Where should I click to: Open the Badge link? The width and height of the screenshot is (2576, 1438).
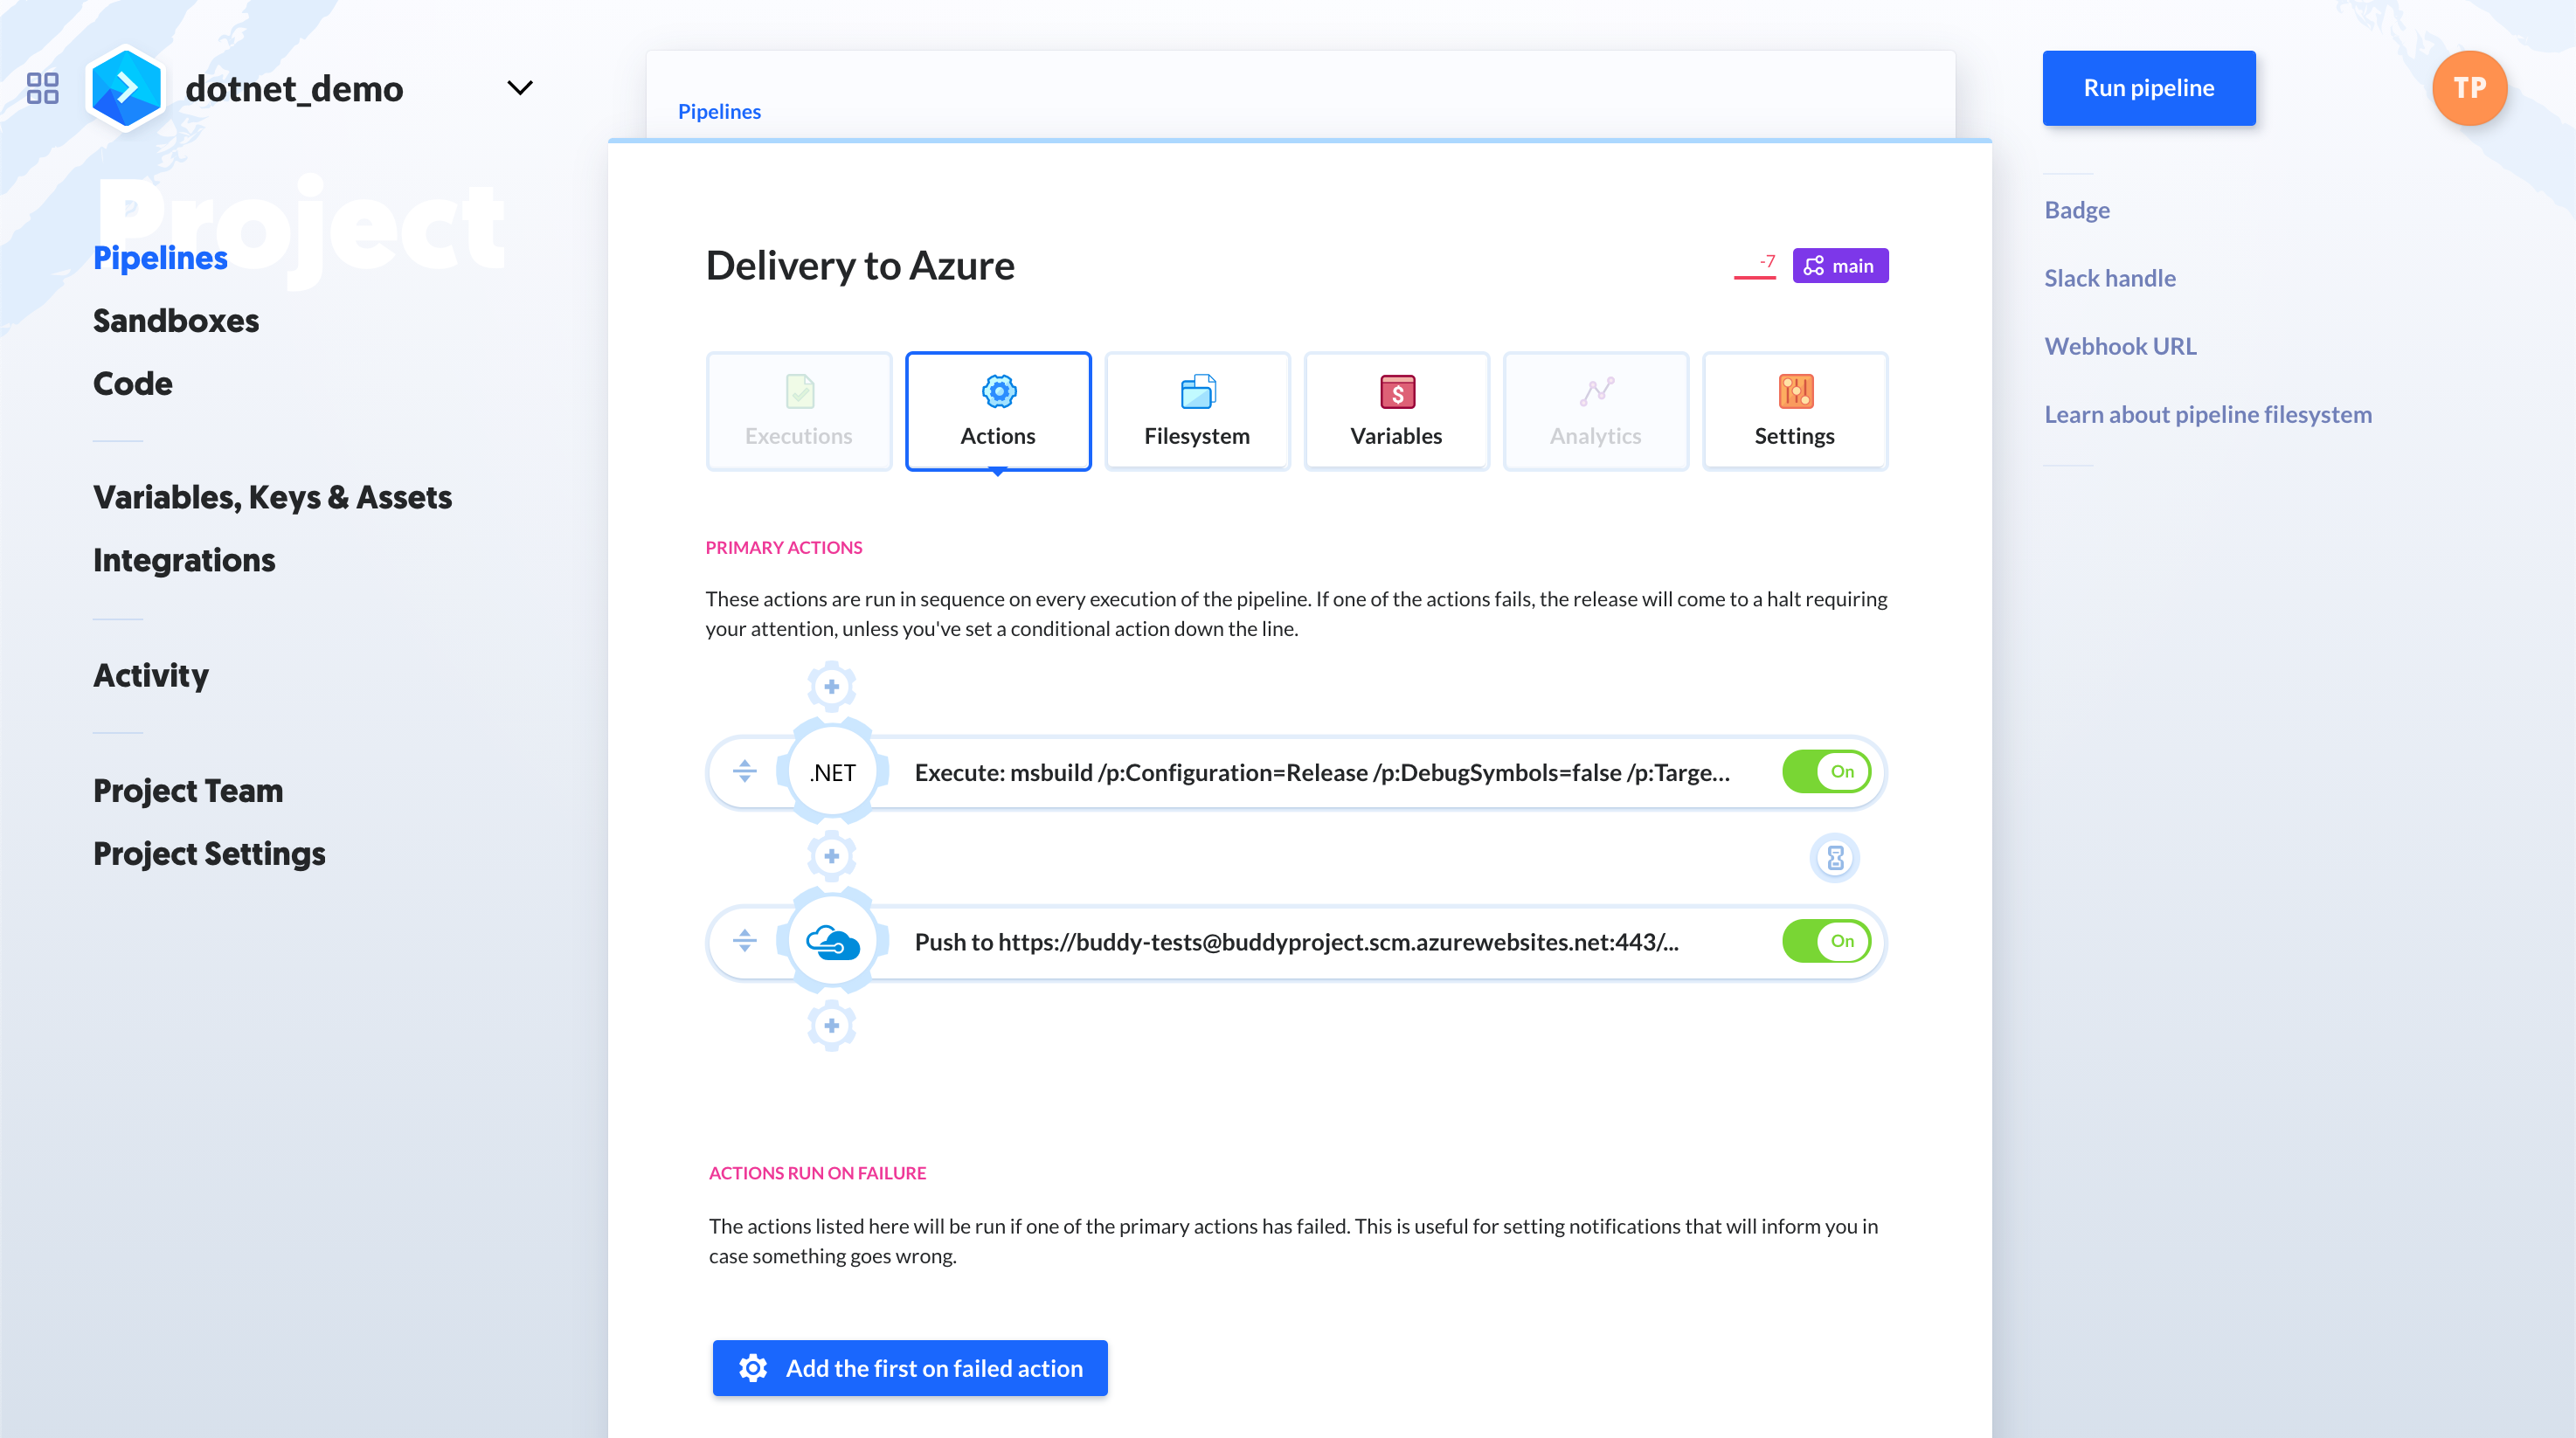coord(2077,210)
